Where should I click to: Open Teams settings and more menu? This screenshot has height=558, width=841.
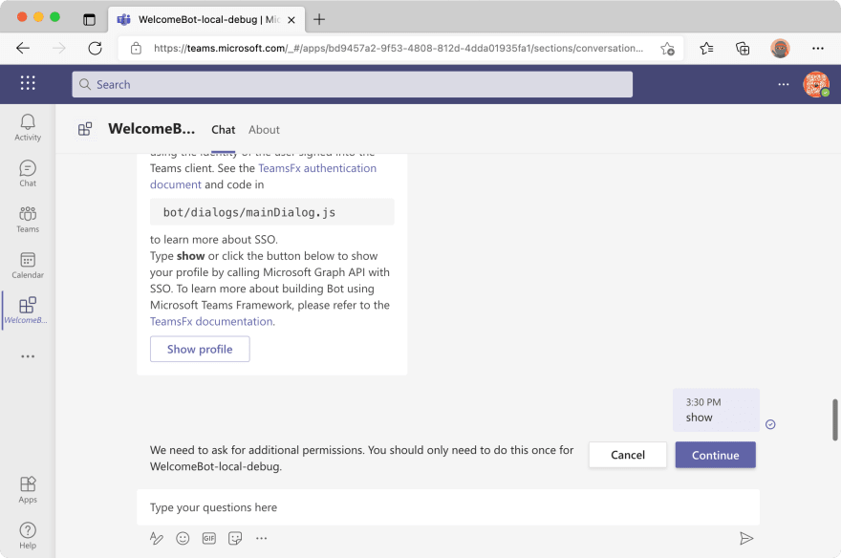point(783,84)
